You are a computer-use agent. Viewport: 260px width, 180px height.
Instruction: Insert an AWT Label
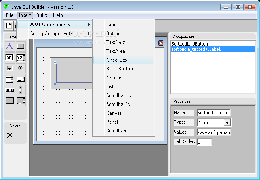coord(124,25)
